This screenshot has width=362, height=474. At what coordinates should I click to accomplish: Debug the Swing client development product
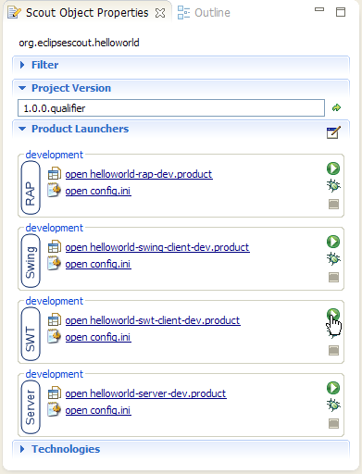pyautogui.click(x=333, y=259)
